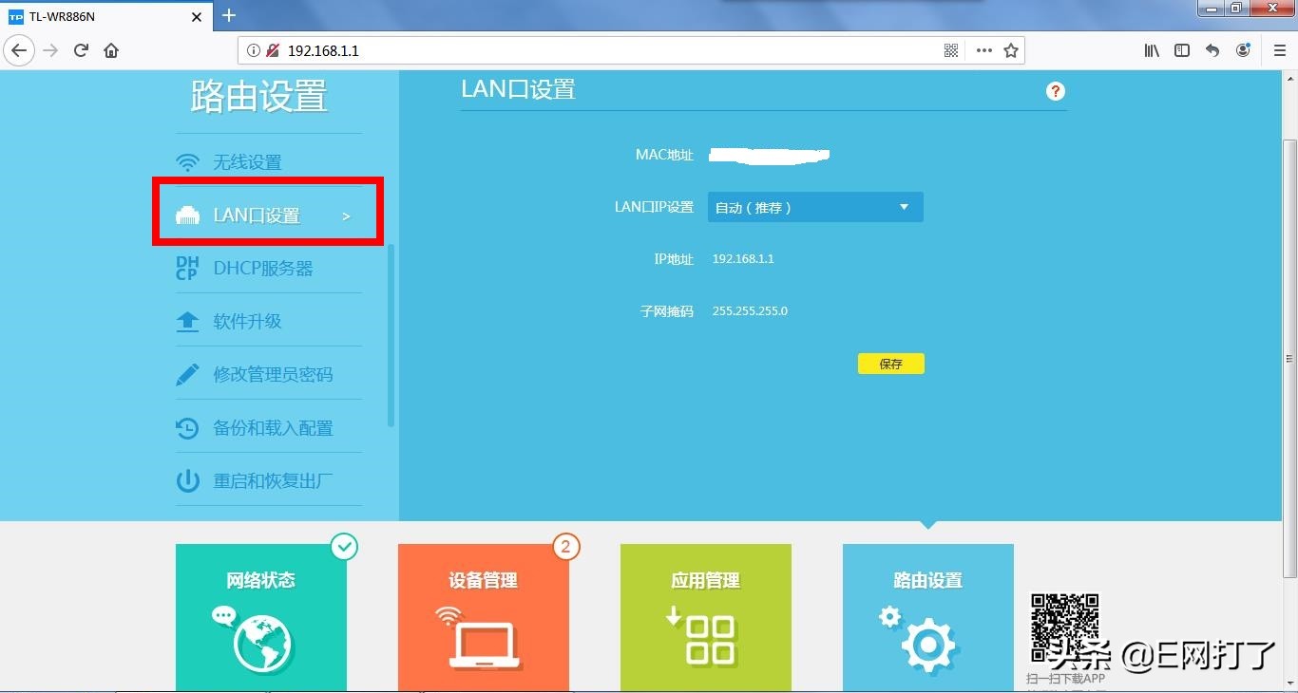Select the 路由设置 tile
This screenshot has width=1298, height=693.
pyautogui.click(x=928, y=617)
